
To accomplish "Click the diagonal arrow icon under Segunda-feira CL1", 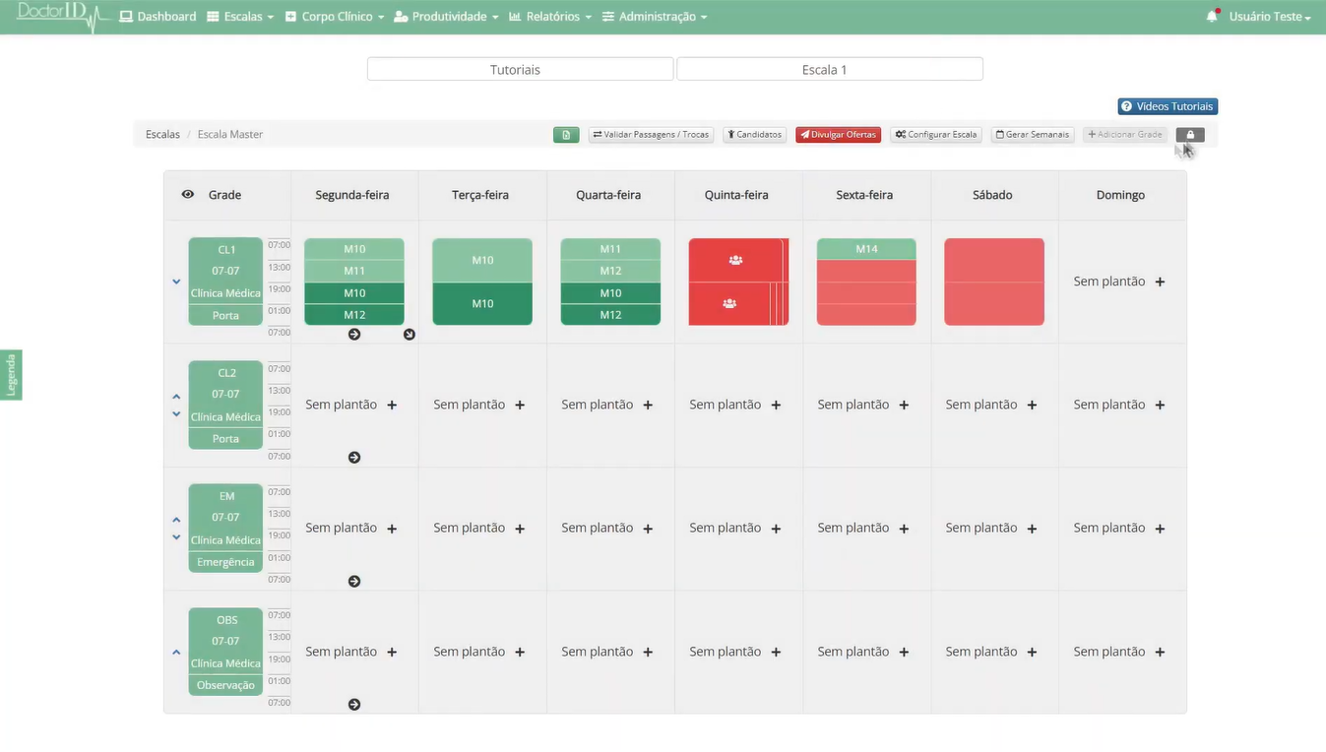I will tap(410, 335).
